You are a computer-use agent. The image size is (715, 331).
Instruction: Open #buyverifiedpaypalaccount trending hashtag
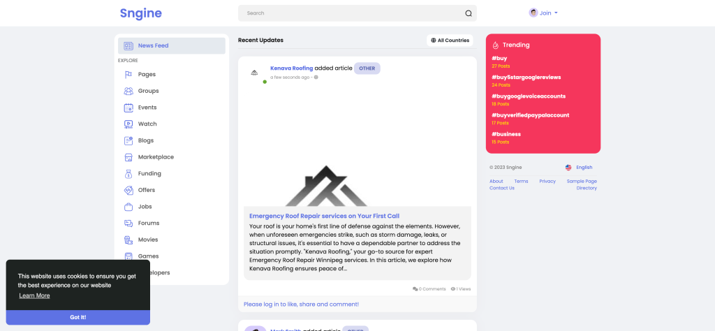coord(531,115)
